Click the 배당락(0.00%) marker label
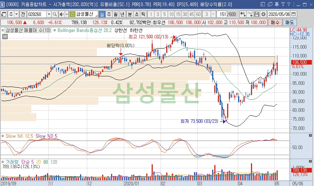The image size is (314, 186). click(x=121, y=45)
